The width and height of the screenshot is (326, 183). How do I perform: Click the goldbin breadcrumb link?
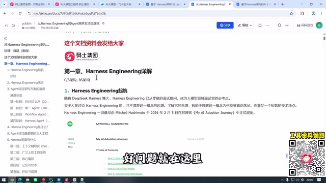point(26,23)
